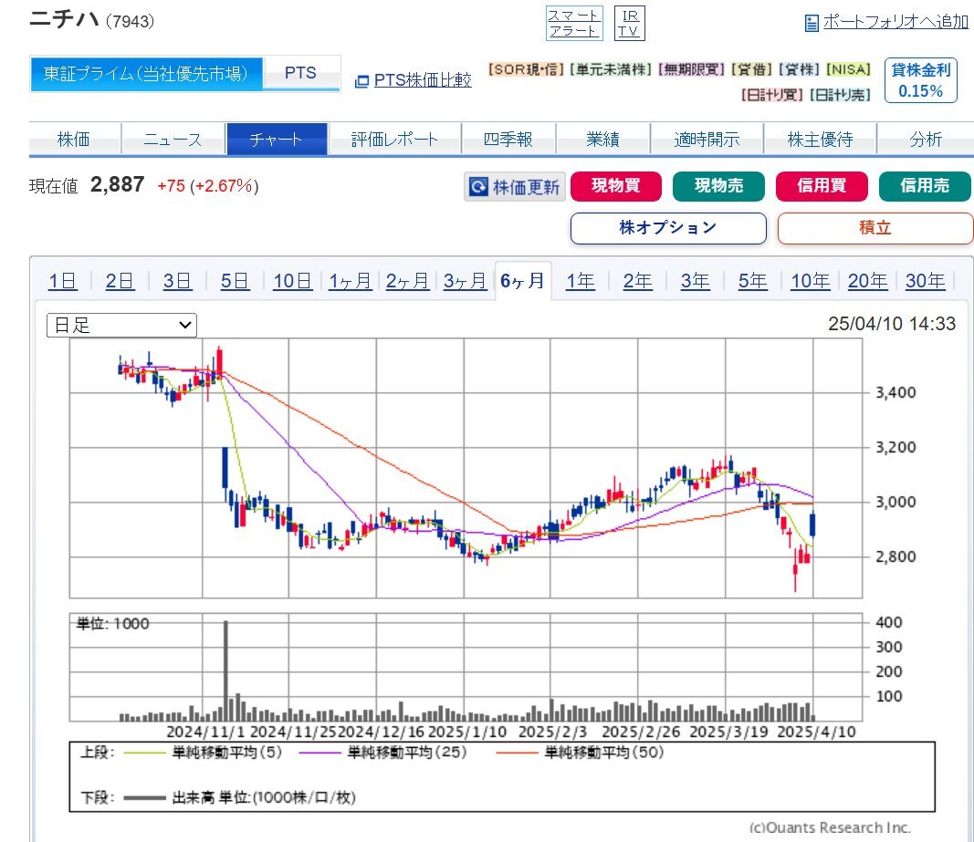The image size is (974, 842).
Task: Click the refresh icon in 株価更新
Action: click(x=478, y=186)
